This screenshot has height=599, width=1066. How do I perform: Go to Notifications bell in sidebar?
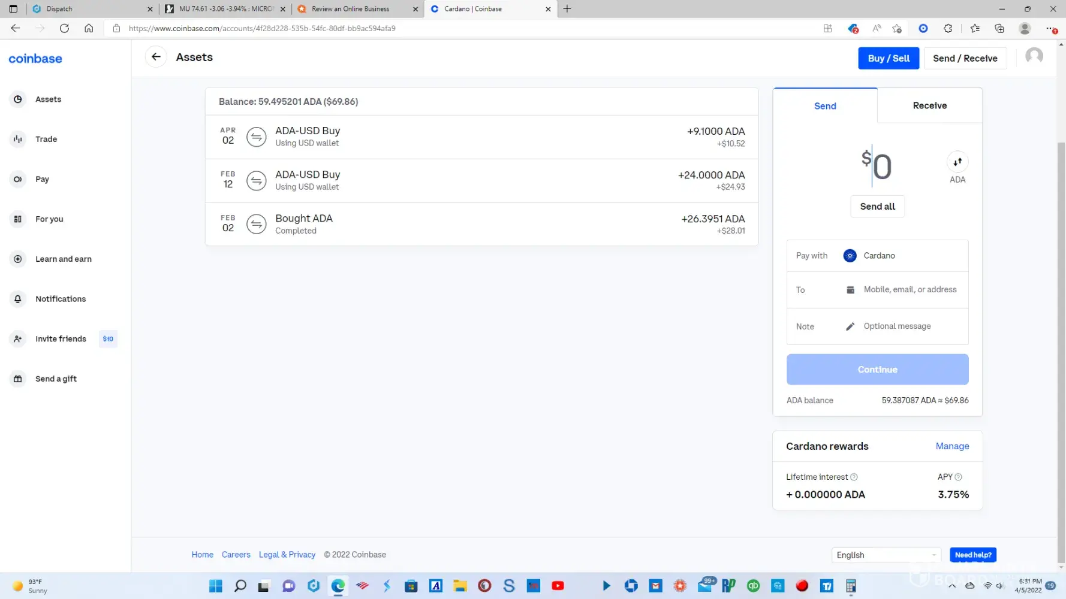(x=60, y=299)
